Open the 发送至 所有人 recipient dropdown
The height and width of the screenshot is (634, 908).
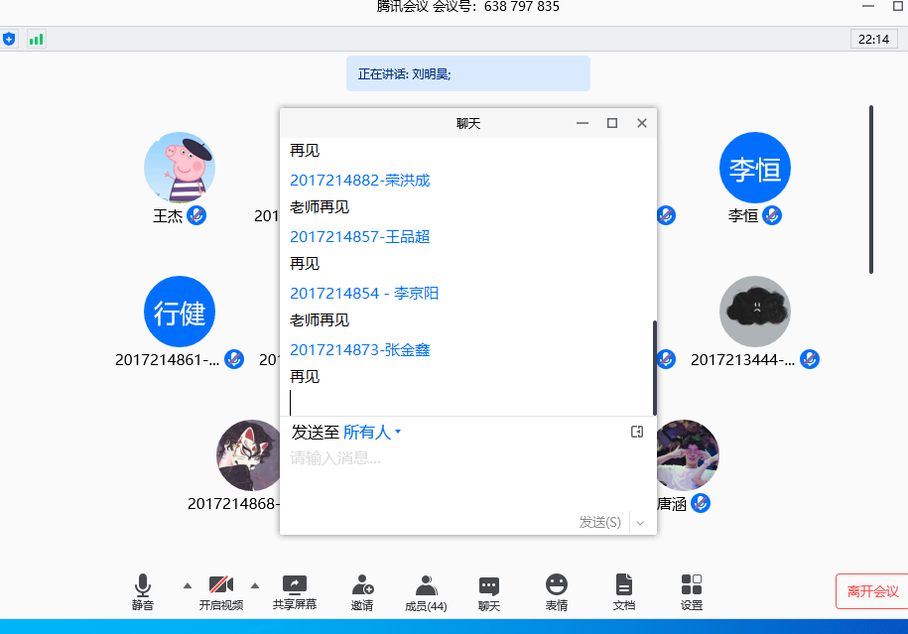[372, 433]
